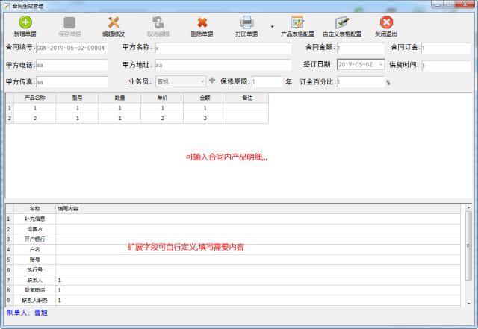Click the 新增单据 (new document) icon

(25, 23)
